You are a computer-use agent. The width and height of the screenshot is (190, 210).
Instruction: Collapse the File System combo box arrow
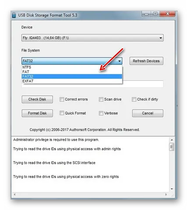(x=120, y=61)
